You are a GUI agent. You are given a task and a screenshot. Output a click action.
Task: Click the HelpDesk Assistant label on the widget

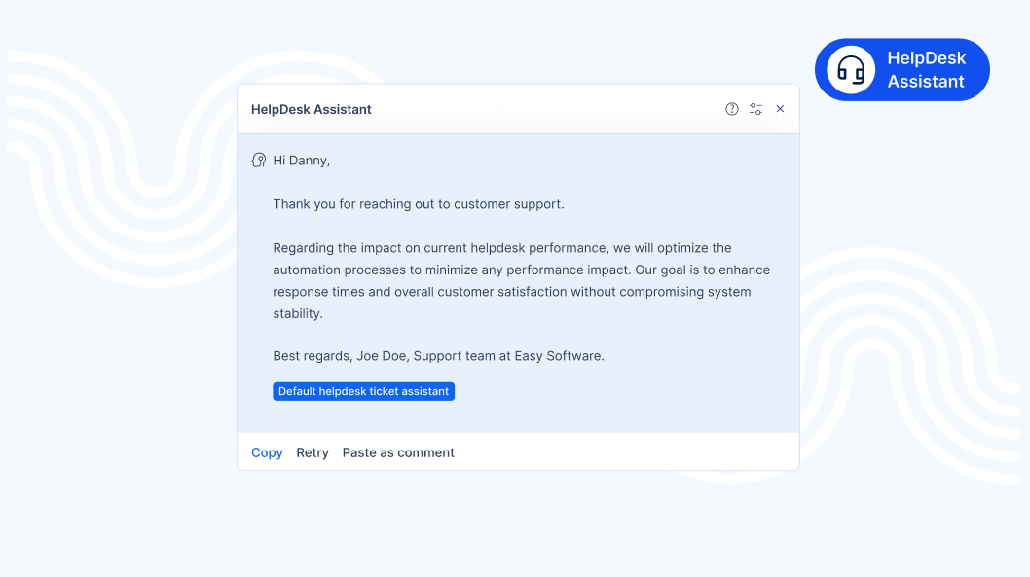[924, 69]
